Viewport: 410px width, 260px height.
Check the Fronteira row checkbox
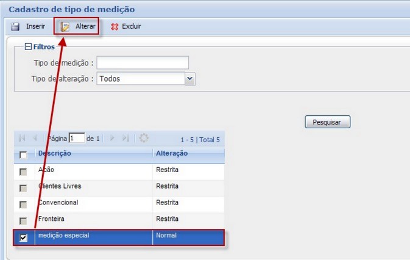(x=24, y=220)
